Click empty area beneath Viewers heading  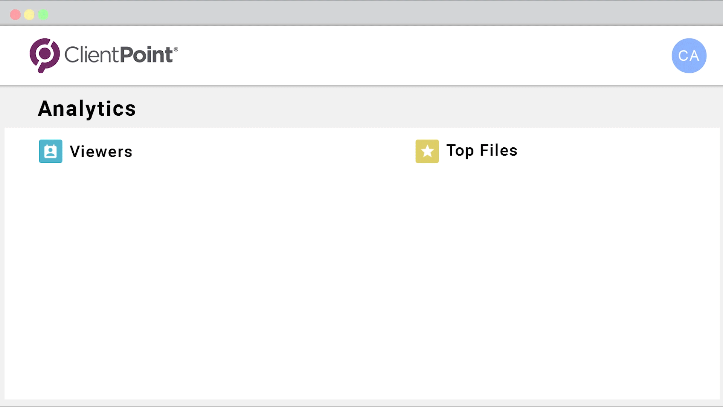151,245
